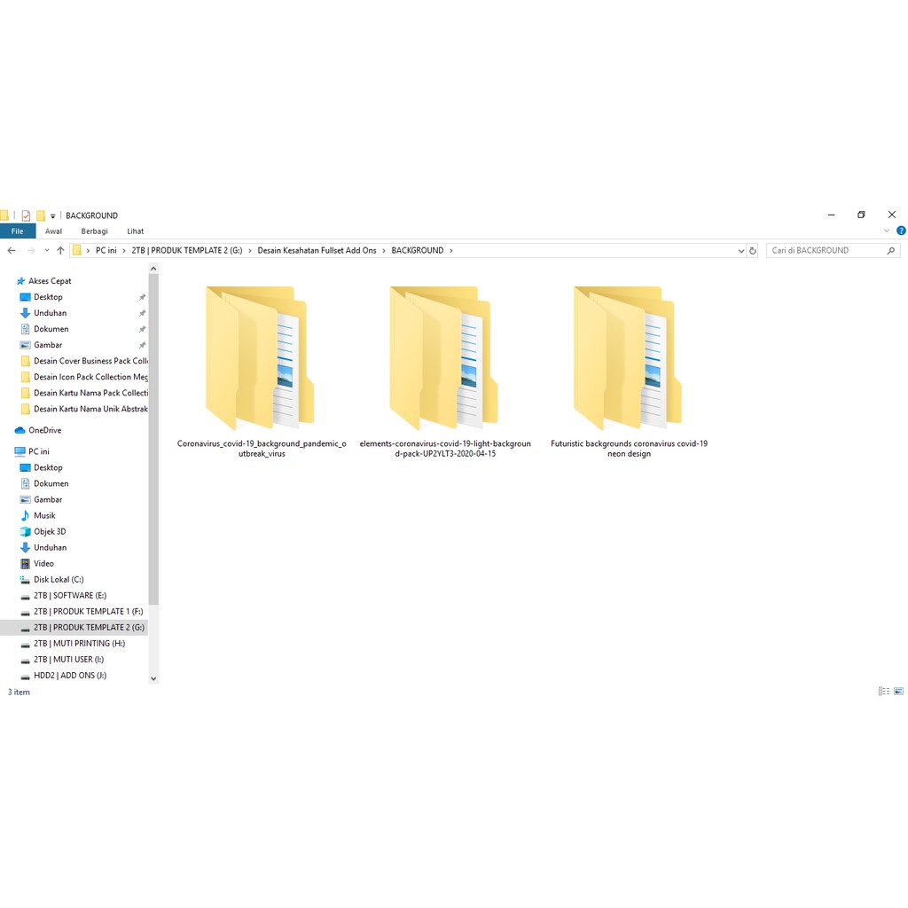Open the Berbagi ribbon tab
The height and width of the screenshot is (908, 908).
click(94, 231)
